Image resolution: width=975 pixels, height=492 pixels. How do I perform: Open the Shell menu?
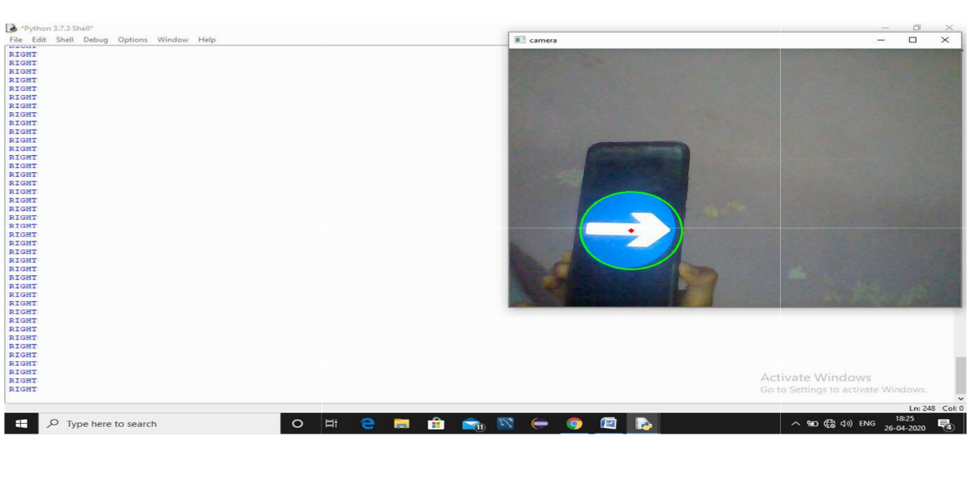point(64,40)
